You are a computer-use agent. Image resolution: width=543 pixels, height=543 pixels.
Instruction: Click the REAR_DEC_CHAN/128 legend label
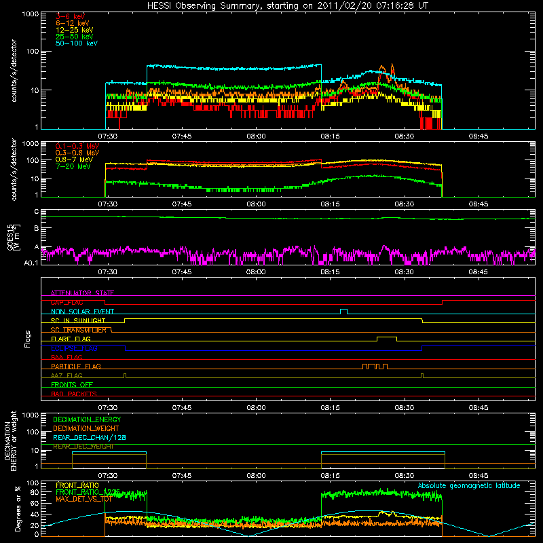90,437
